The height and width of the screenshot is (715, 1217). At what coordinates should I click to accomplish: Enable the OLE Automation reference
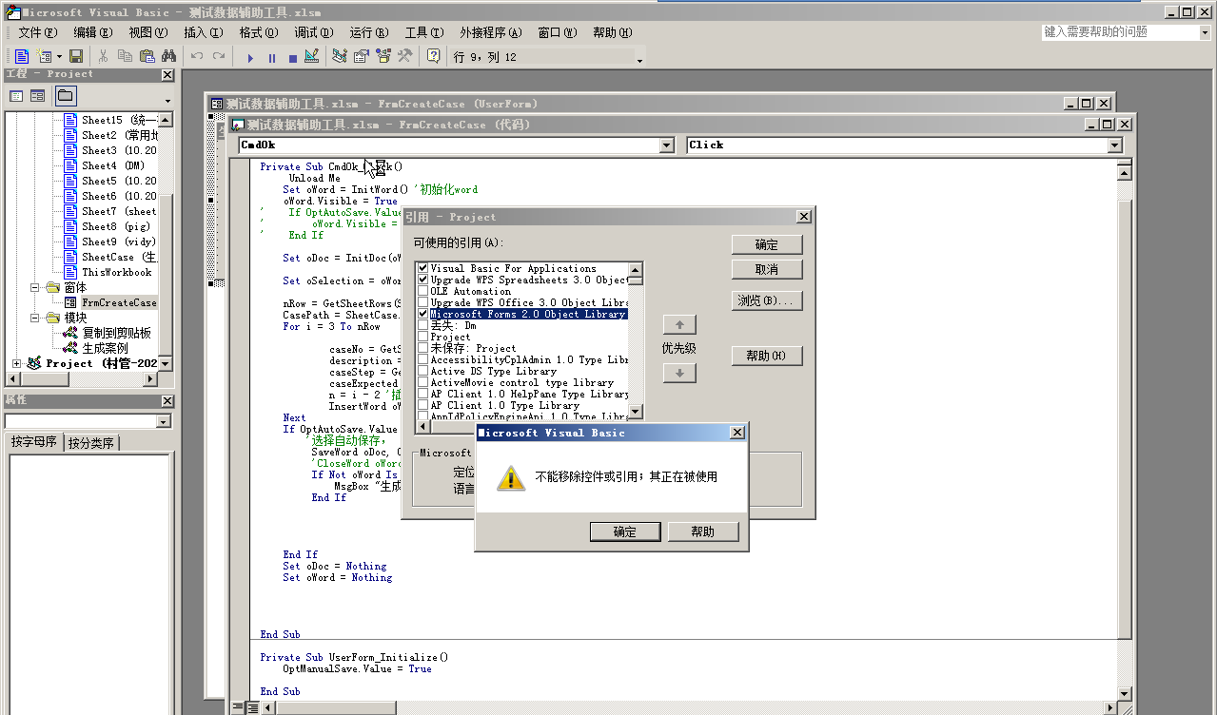coord(422,291)
